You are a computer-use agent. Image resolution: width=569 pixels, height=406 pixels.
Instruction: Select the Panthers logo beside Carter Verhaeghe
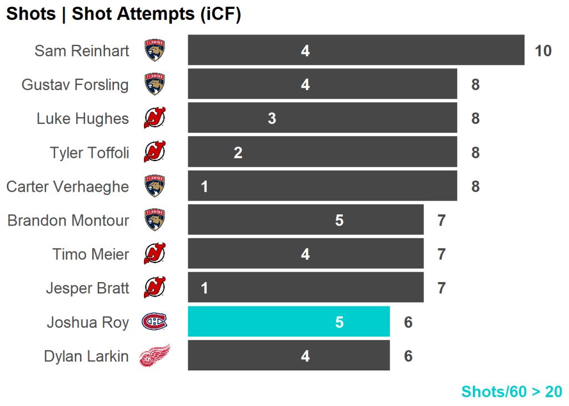(155, 186)
